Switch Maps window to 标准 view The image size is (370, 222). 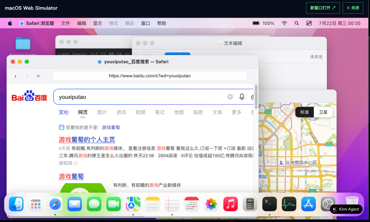(x=305, y=112)
